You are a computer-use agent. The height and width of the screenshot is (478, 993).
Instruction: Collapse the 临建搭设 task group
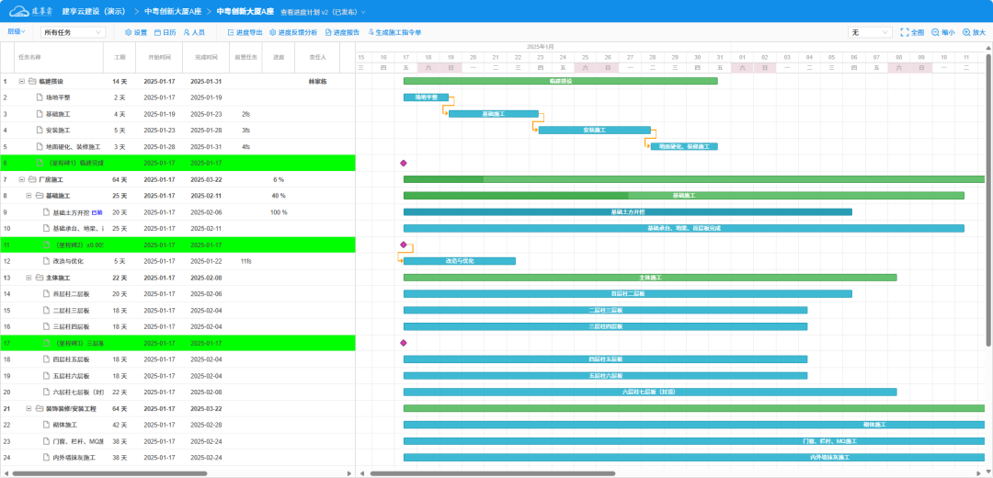(21, 81)
